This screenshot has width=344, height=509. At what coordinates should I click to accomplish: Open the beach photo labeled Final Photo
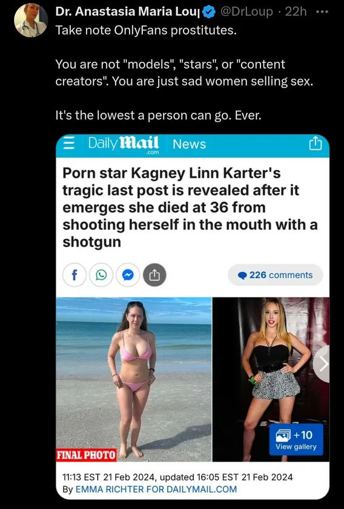134,379
